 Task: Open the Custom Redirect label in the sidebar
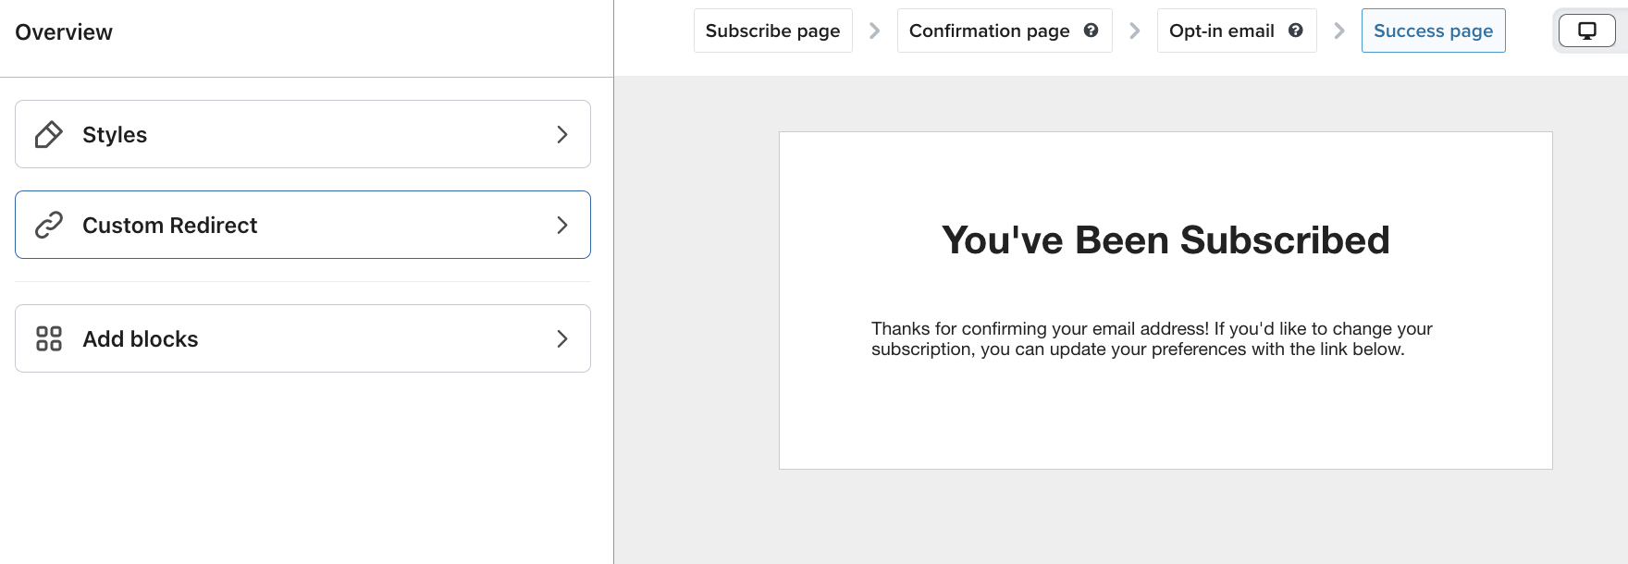169,226
